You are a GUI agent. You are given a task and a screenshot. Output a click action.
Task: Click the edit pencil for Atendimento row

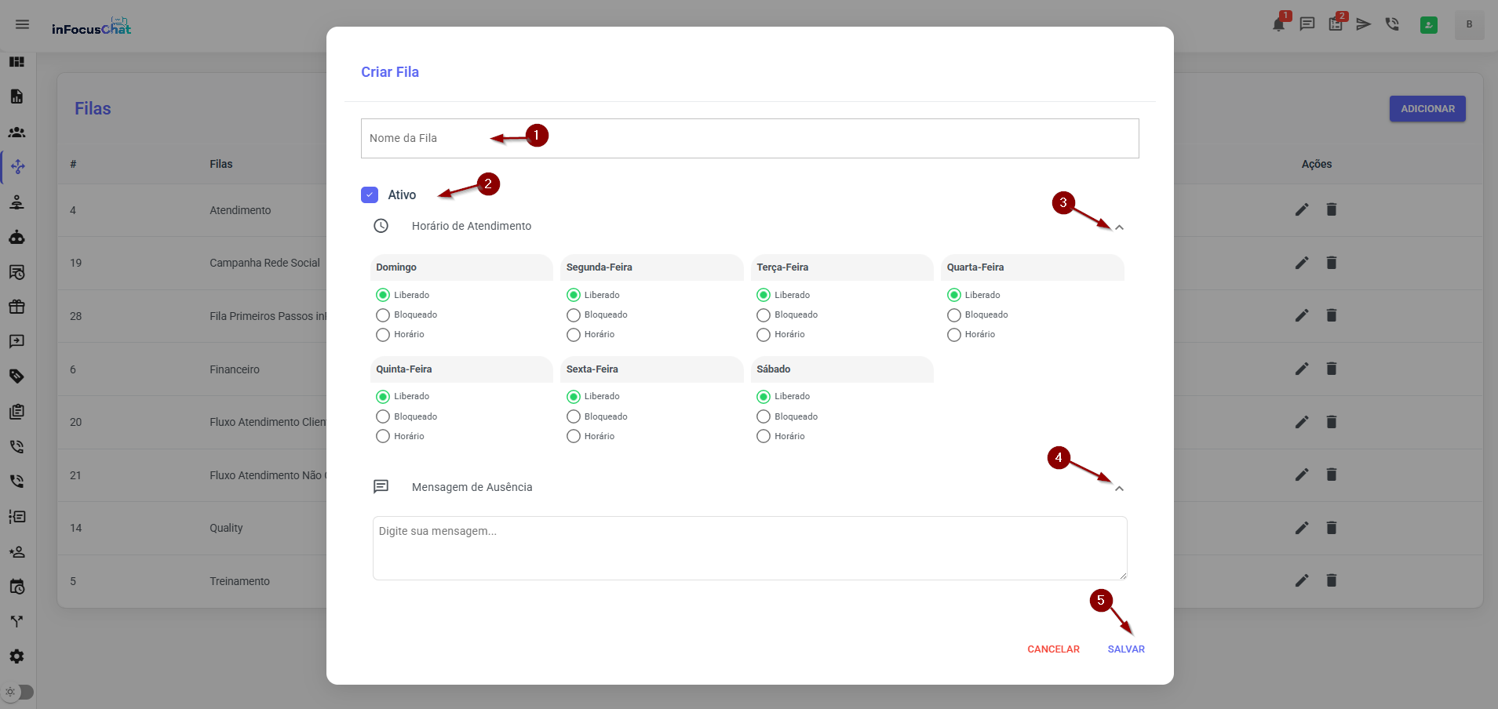(x=1302, y=209)
